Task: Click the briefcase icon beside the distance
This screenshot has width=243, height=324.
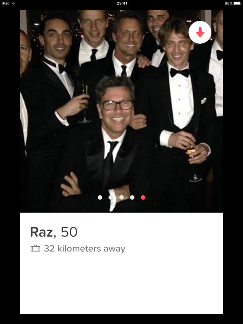Action: [35, 248]
